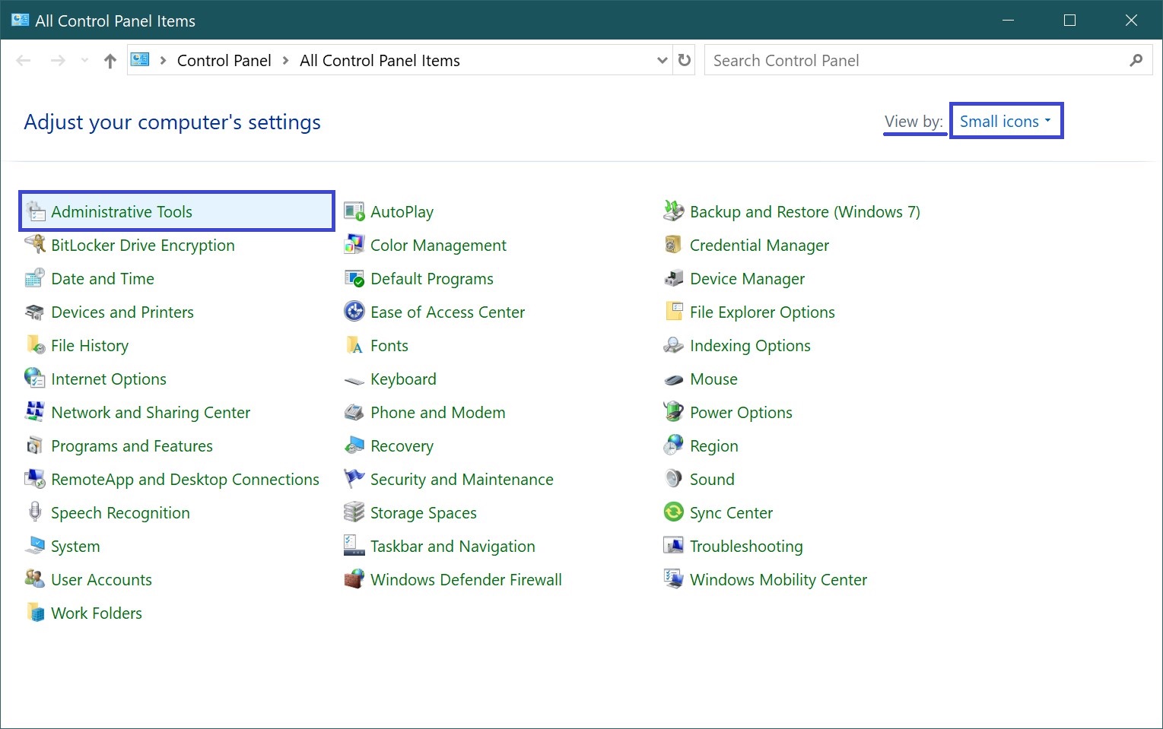The height and width of the screenshot is (729, 1163).
Task: Open the Default Programs link
Action: (432, 279)
